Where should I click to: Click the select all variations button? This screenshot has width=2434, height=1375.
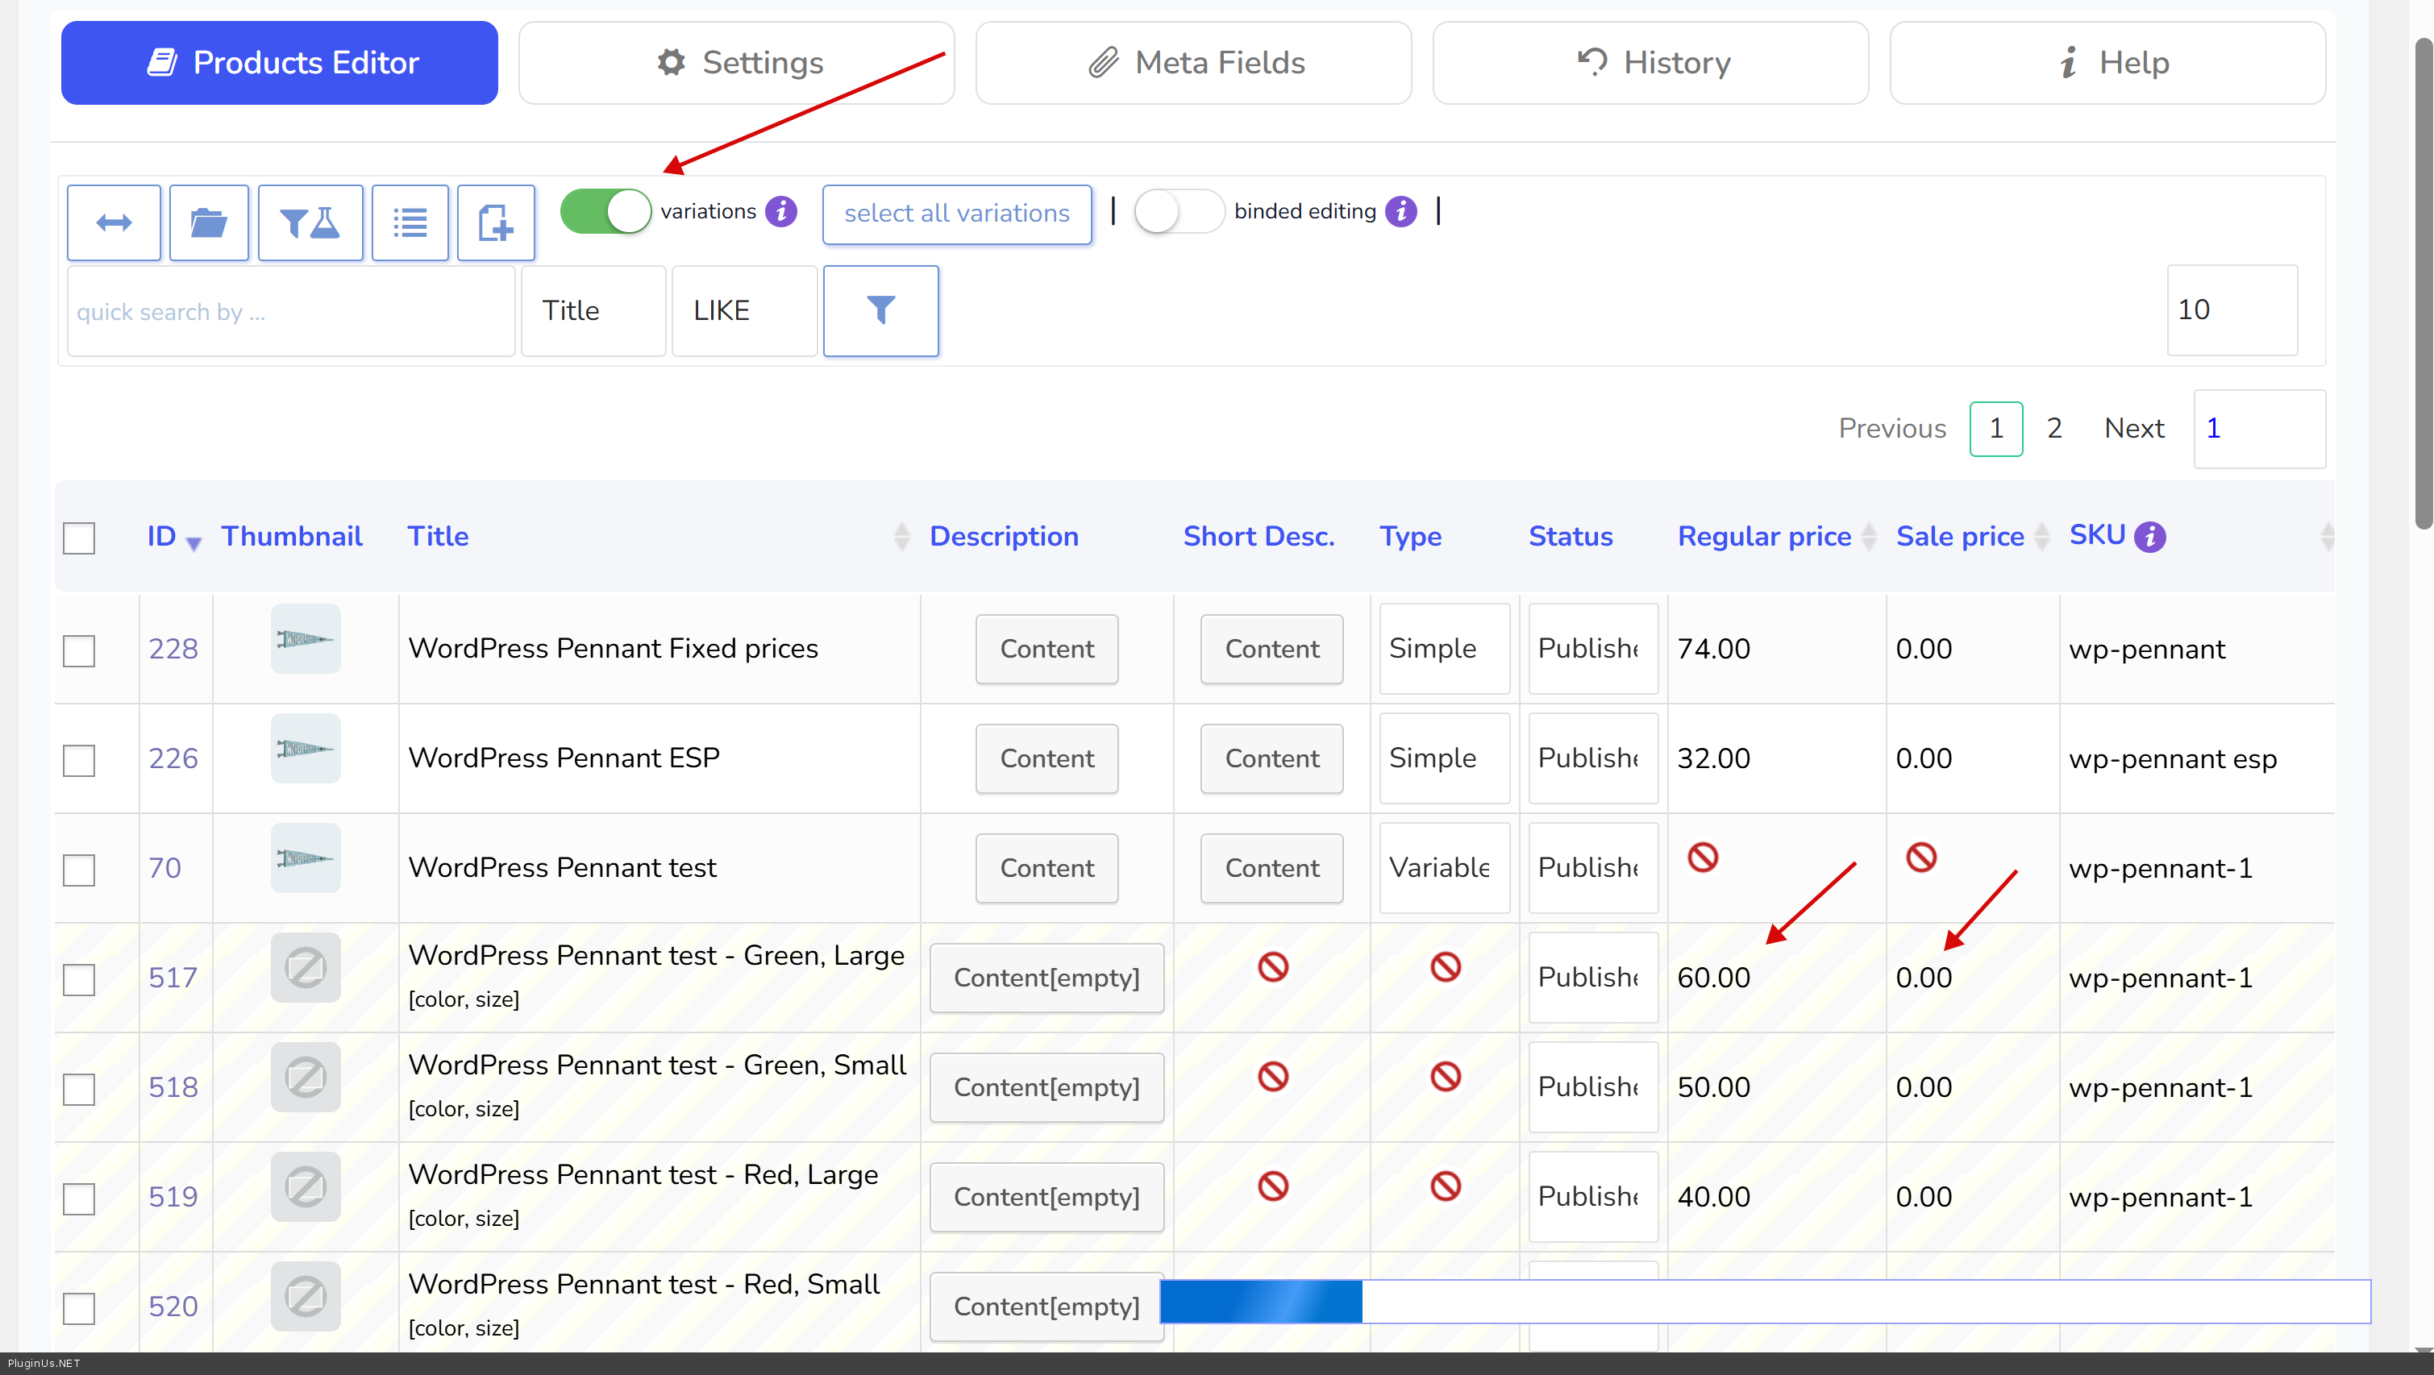pos(956,214)
